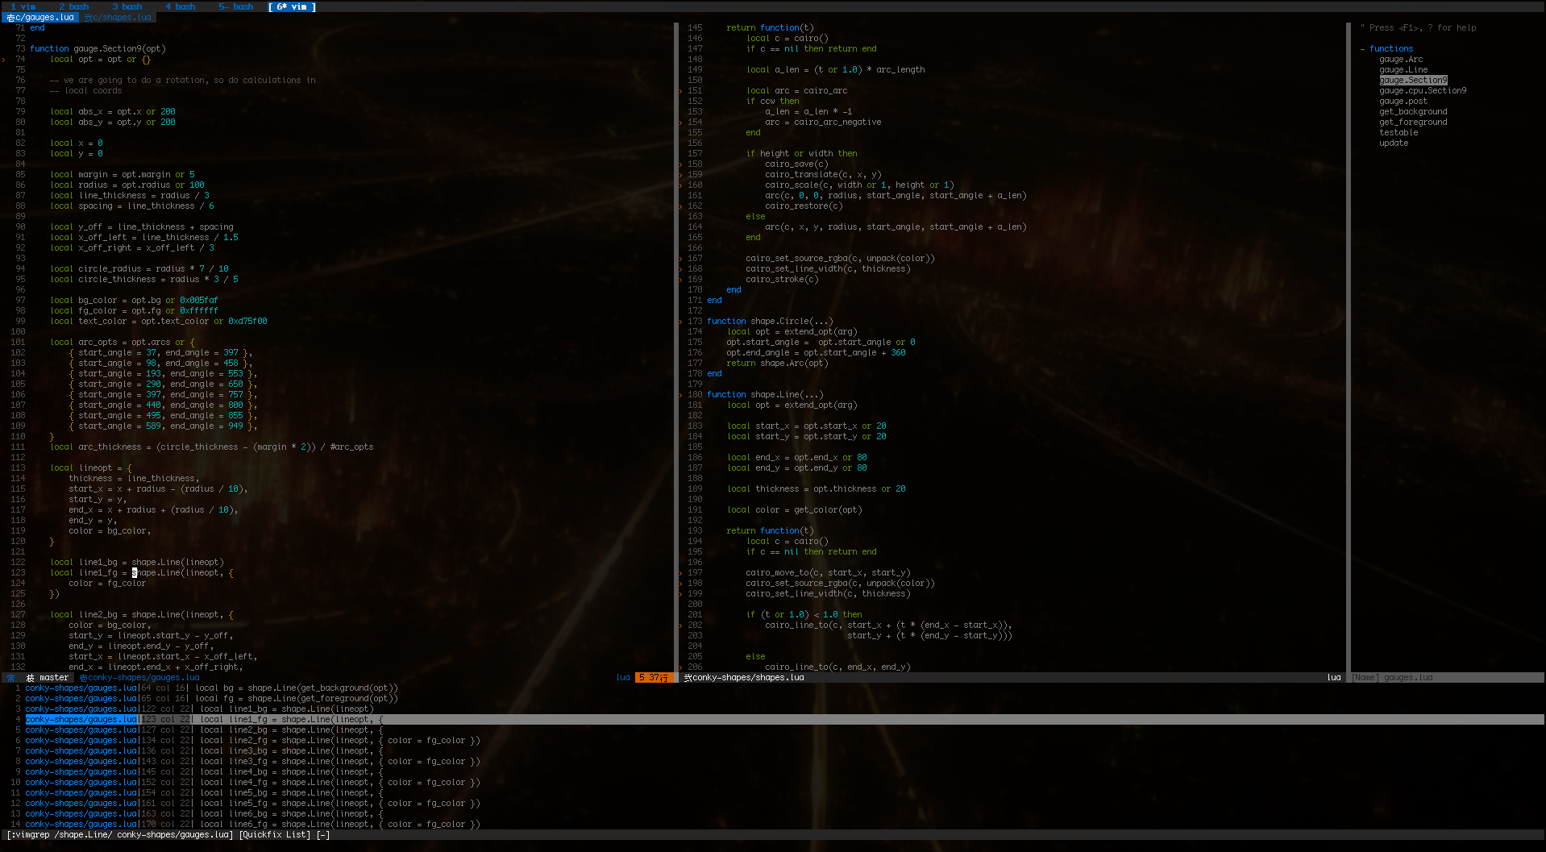Click the Quickfix List status bar
This screenshot has width=1546, height=852.
coord(773,835)
